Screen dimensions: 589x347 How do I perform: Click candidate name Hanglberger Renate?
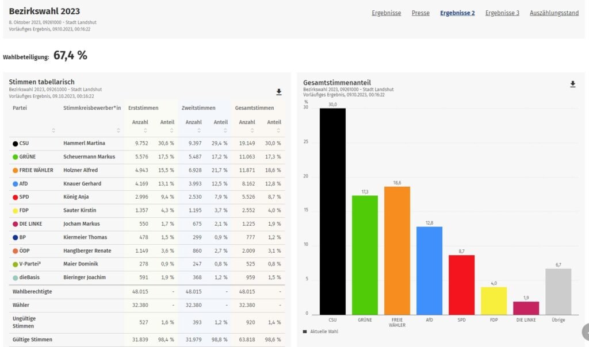point(87,251)
